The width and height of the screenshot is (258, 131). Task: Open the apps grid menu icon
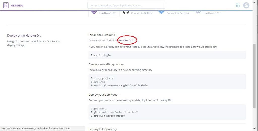tap(238, 5)
